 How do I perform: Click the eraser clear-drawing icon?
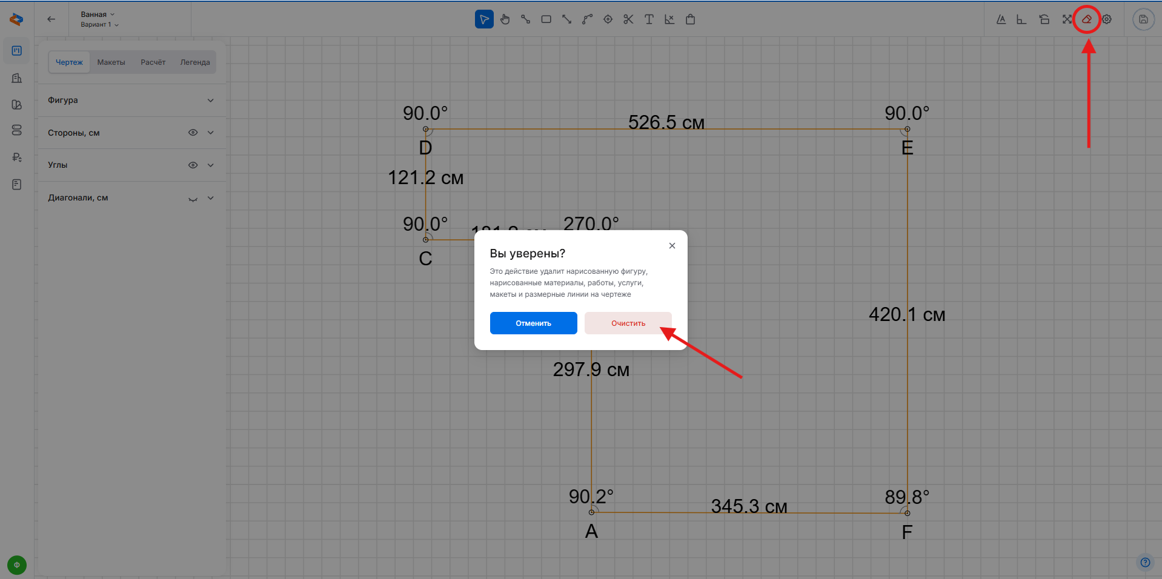click(1087, 19)
